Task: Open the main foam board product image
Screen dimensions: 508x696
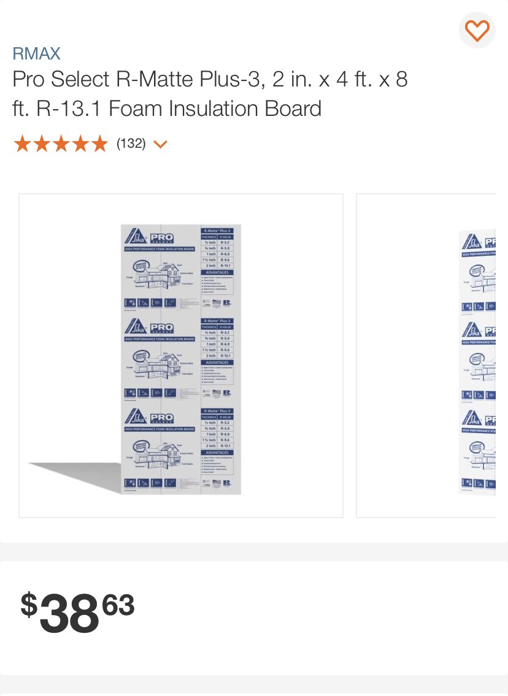Action: tap(181, 356)
